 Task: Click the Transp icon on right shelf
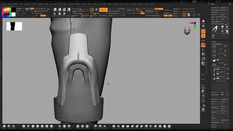tap(203, 50)
